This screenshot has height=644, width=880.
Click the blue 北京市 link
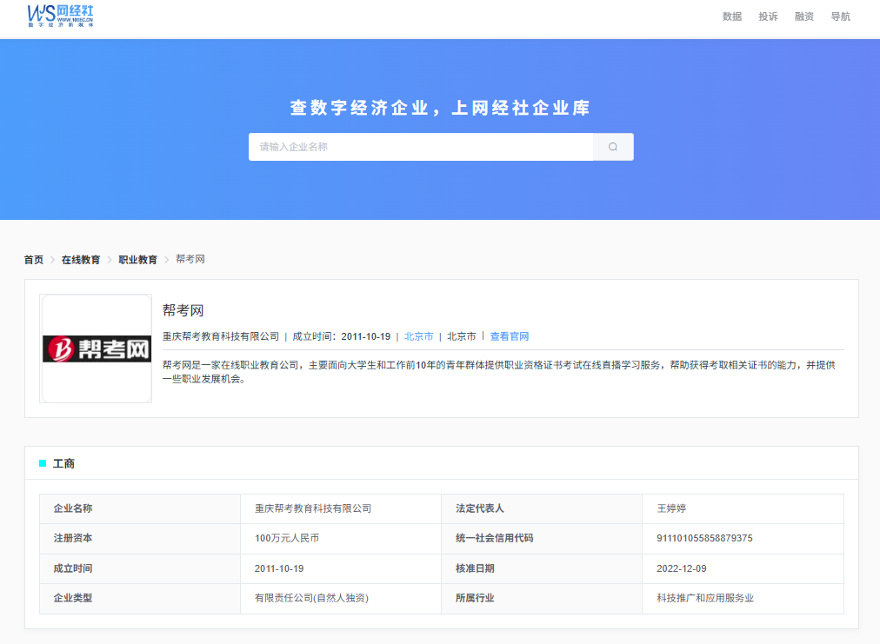coord(418,336)
